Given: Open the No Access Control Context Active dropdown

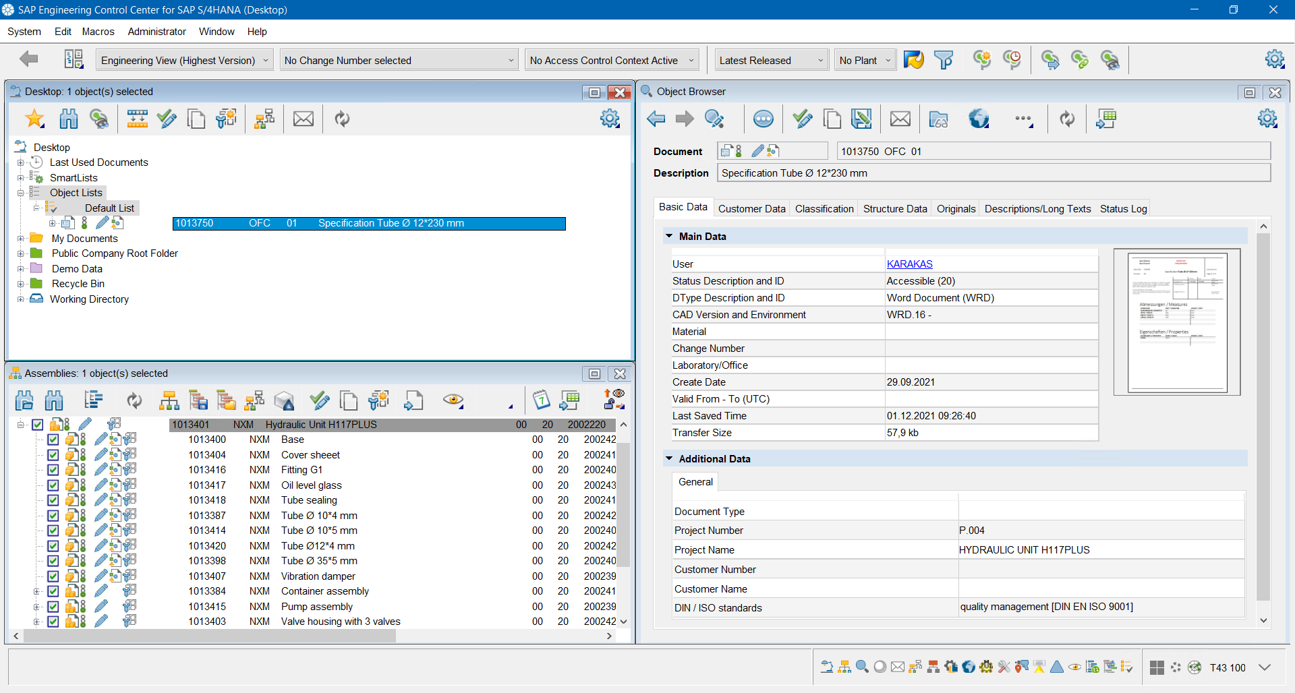Looking at the screenshot, I should [612, 60].
